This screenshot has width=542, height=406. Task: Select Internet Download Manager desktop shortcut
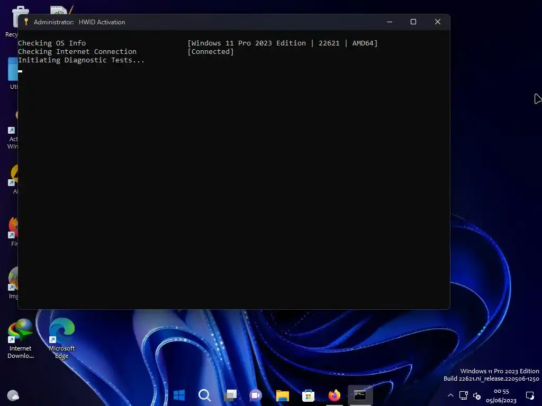21,338
